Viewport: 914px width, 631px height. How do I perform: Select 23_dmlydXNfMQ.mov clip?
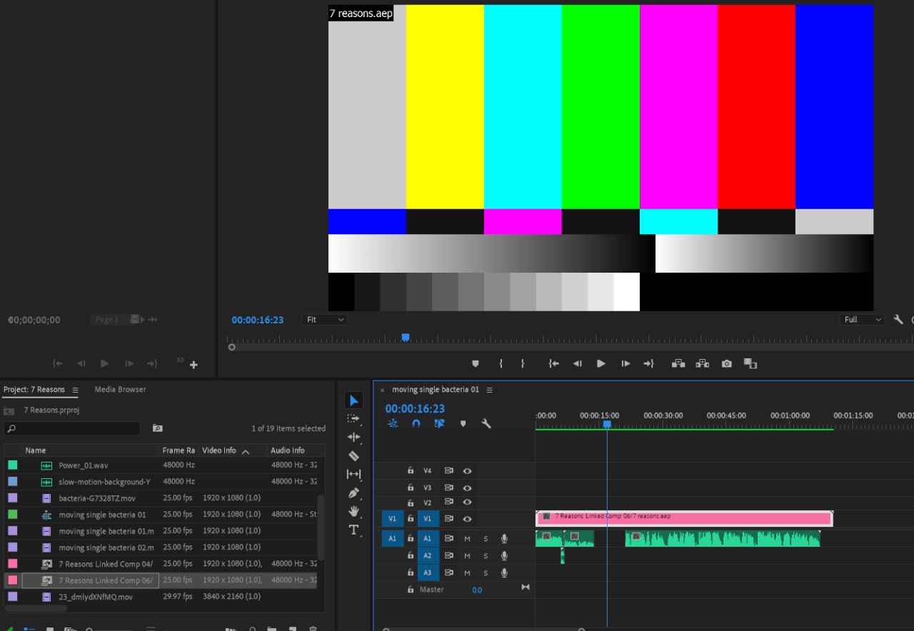click(x=96, y=597)
